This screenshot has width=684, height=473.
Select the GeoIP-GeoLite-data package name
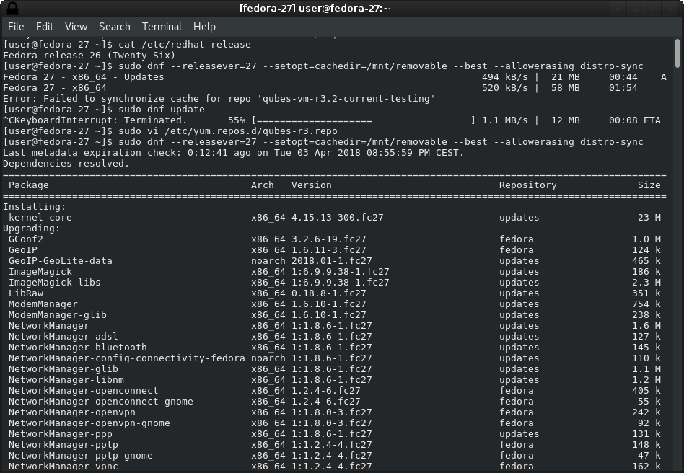[61, 261]
